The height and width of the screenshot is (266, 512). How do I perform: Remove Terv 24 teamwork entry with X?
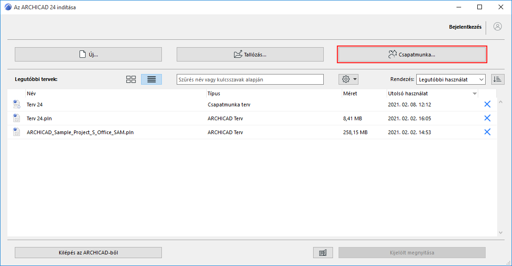487,104
